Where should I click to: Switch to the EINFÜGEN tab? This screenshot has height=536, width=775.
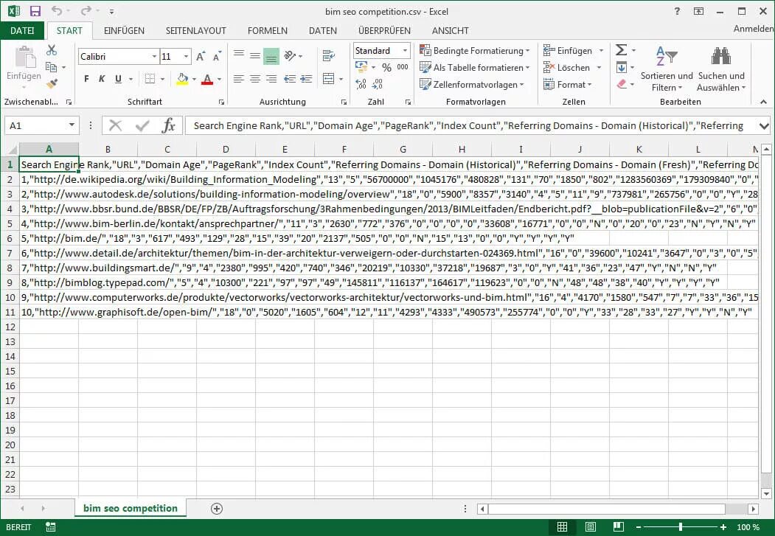click(x=124, y=31)
